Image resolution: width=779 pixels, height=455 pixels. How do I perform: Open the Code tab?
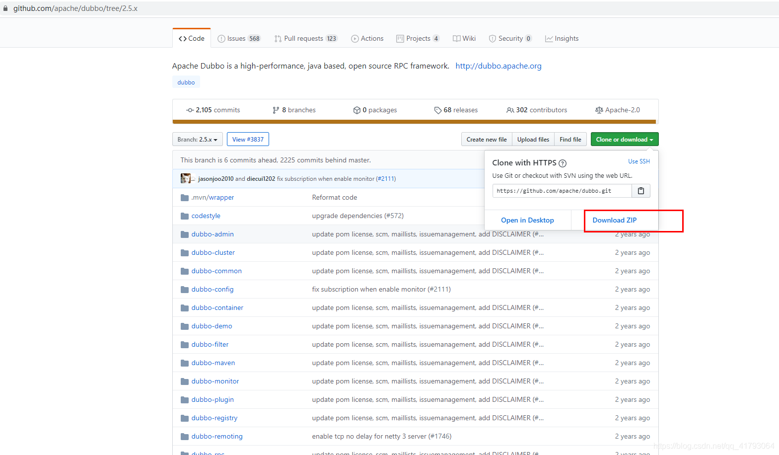[x=192, y=38]
